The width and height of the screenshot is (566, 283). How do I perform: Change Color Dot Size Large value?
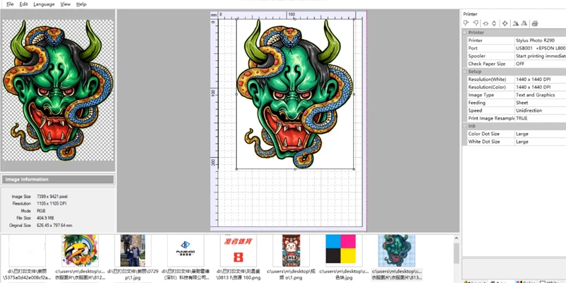[541, 134]
